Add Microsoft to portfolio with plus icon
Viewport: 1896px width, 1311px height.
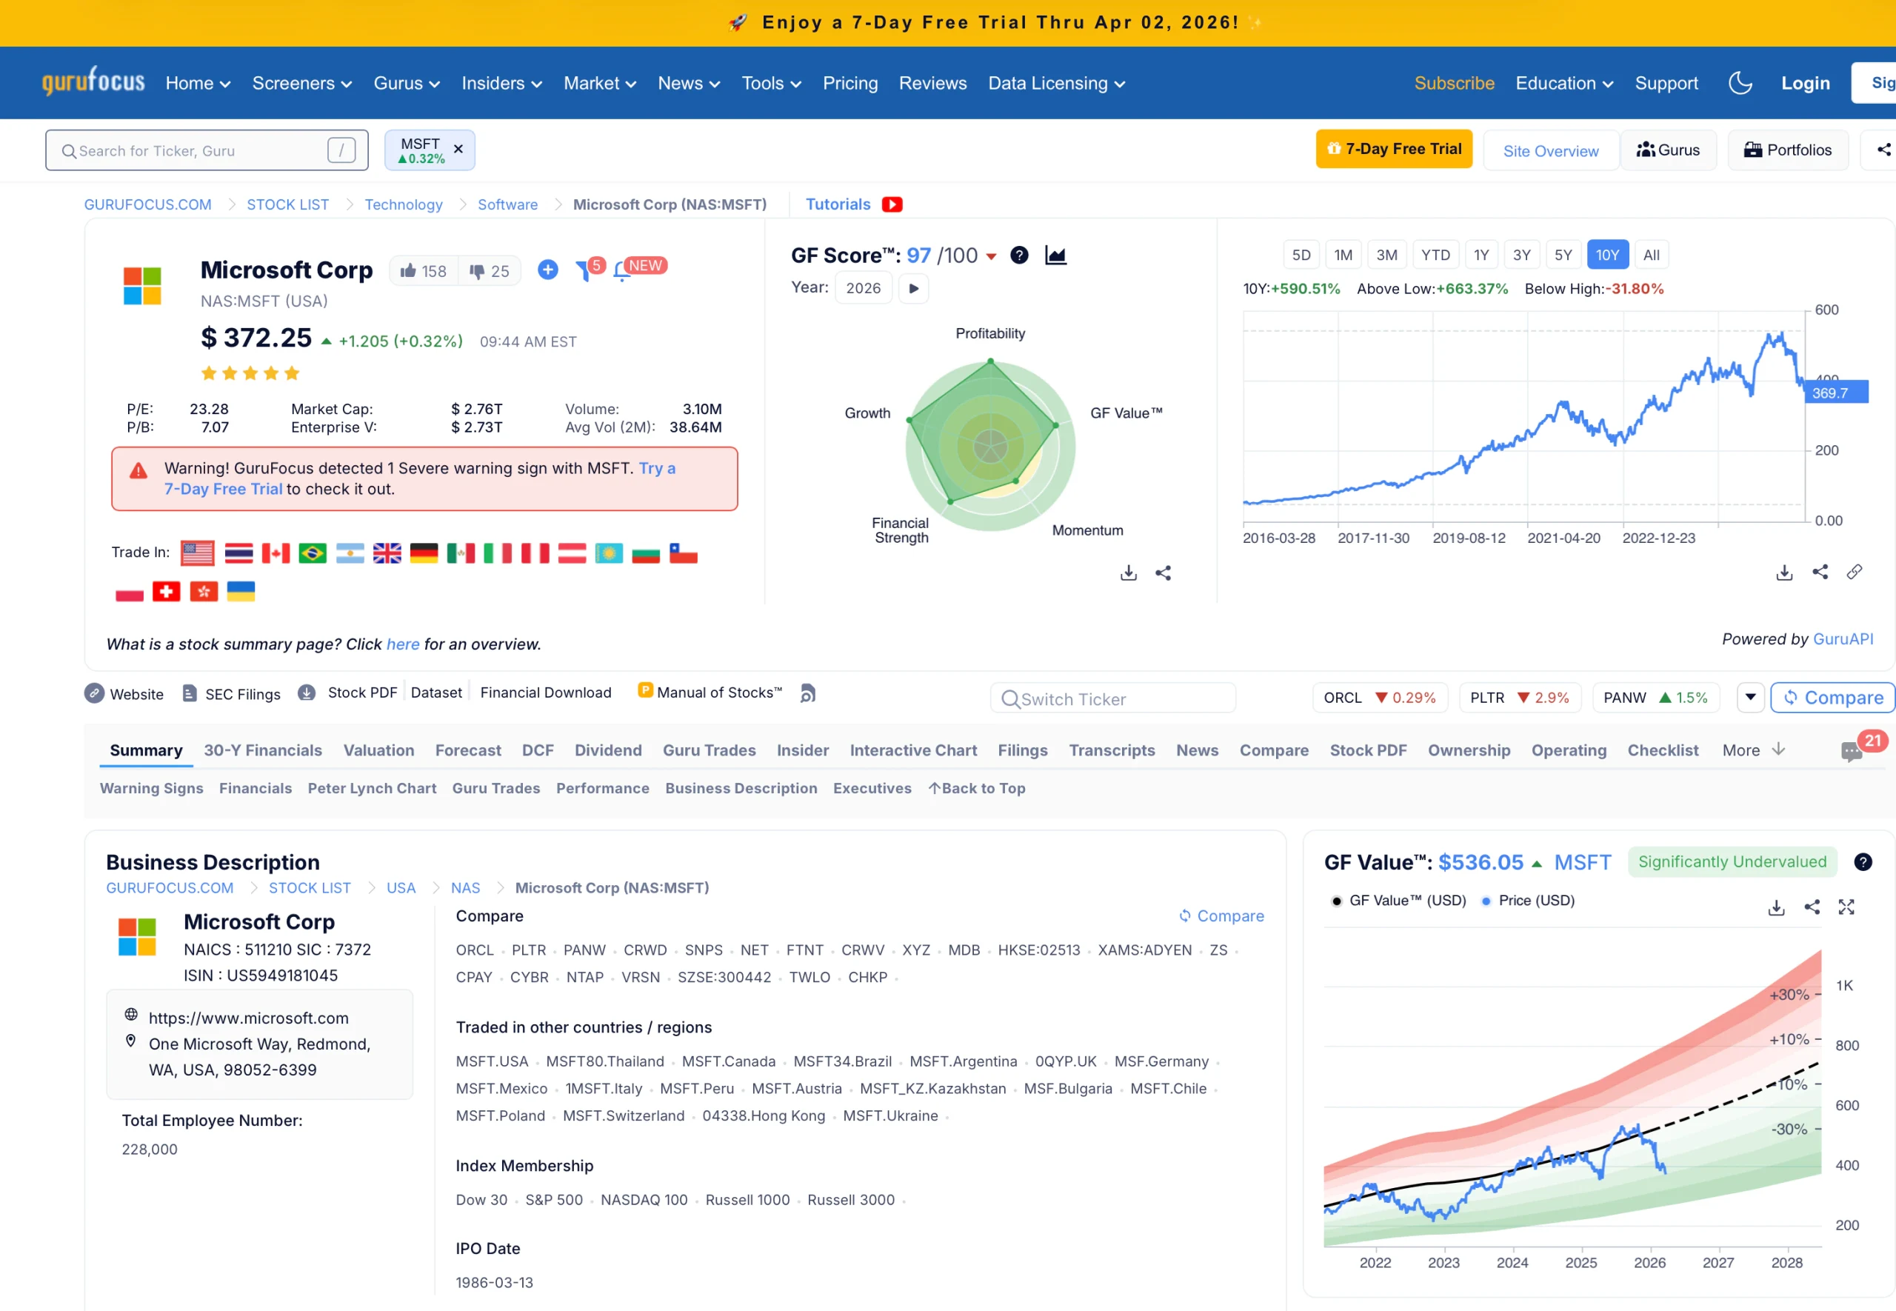(x=548, y=270)
